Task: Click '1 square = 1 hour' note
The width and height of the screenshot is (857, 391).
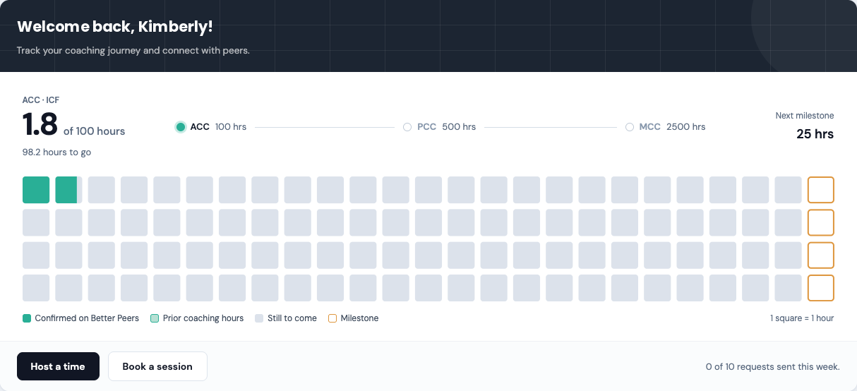Action: click(802, 318)
